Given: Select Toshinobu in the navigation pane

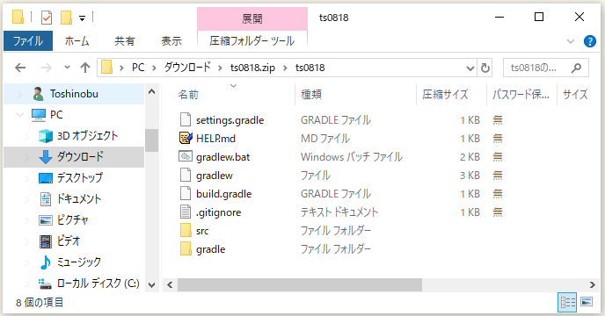Looking at the screenshot, I should pyautogui.click(x=74, y=94).
